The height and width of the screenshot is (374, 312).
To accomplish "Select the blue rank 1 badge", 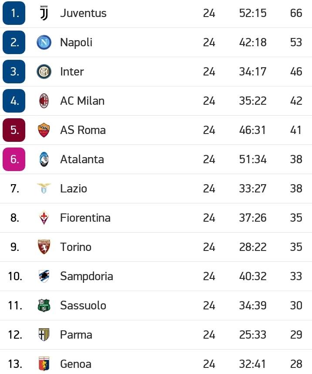I will 14,13.
